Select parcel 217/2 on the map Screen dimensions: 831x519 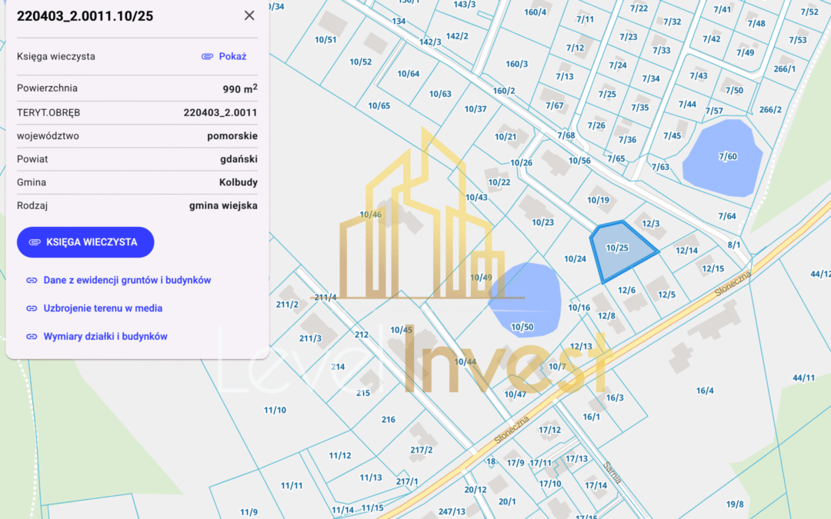pyautogui.click(x=422, y=450)
